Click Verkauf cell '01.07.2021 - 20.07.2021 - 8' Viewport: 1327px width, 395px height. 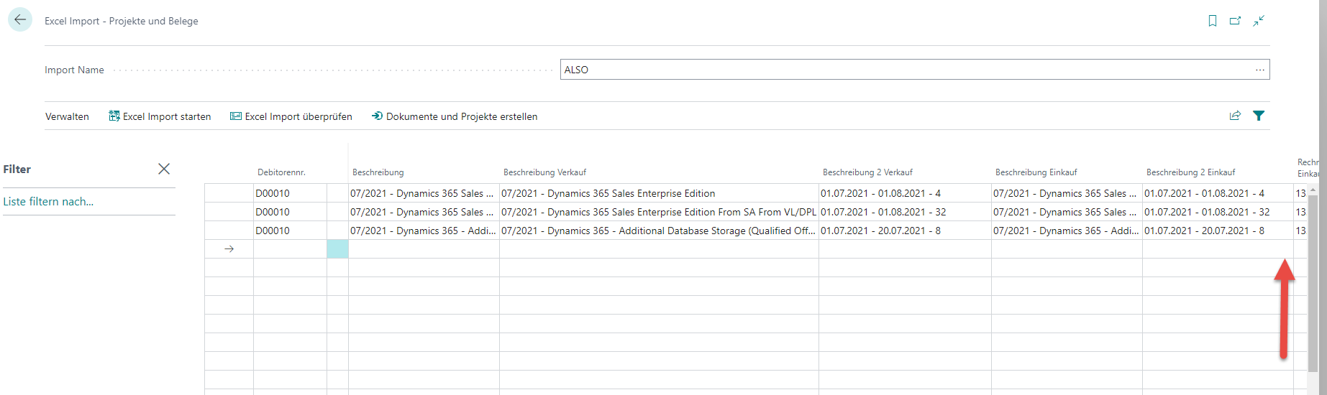pos(905,231)
